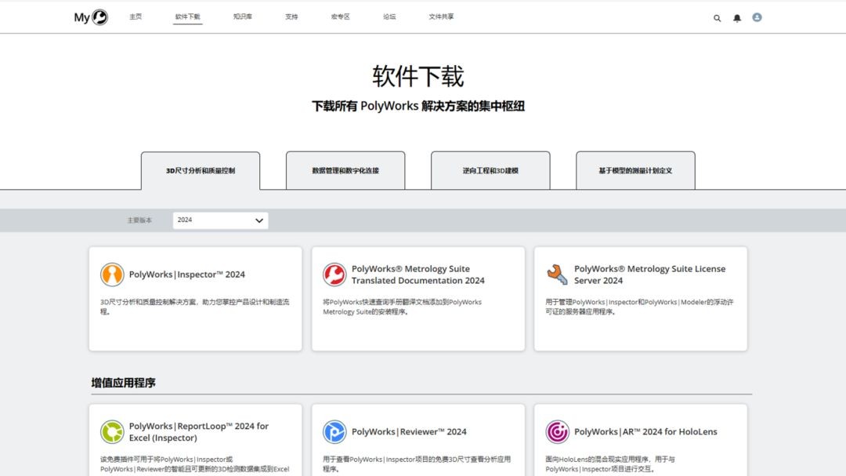Open 论坛 in top navigation
This screenshot has width=846, height=476.
point(389,16)
